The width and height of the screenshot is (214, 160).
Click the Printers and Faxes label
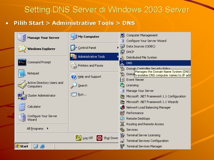[90, 65]
